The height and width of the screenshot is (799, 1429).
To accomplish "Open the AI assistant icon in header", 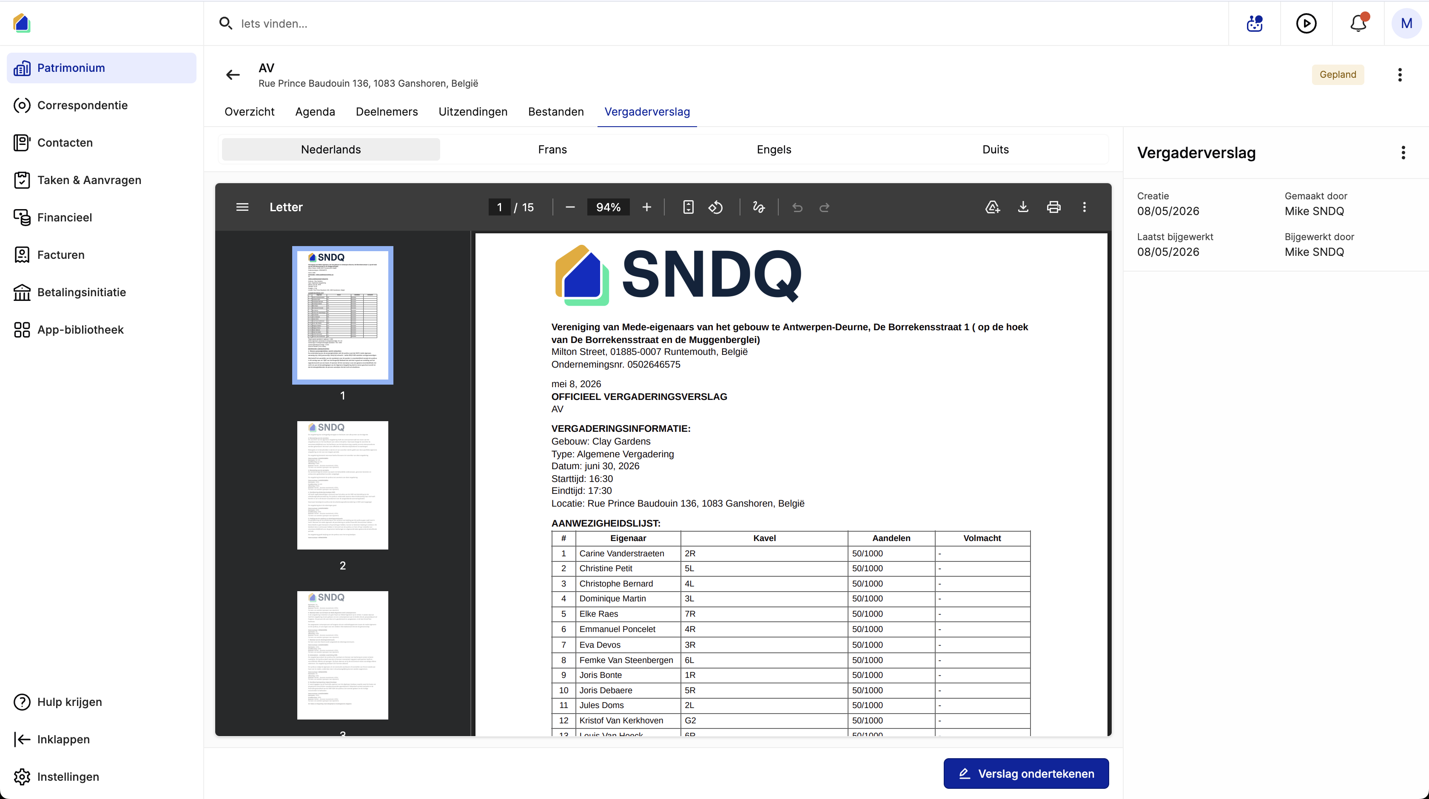I will coord(1254,23).
